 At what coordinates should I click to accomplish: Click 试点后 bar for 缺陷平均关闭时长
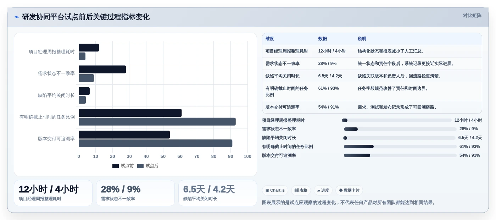point(82,100)
